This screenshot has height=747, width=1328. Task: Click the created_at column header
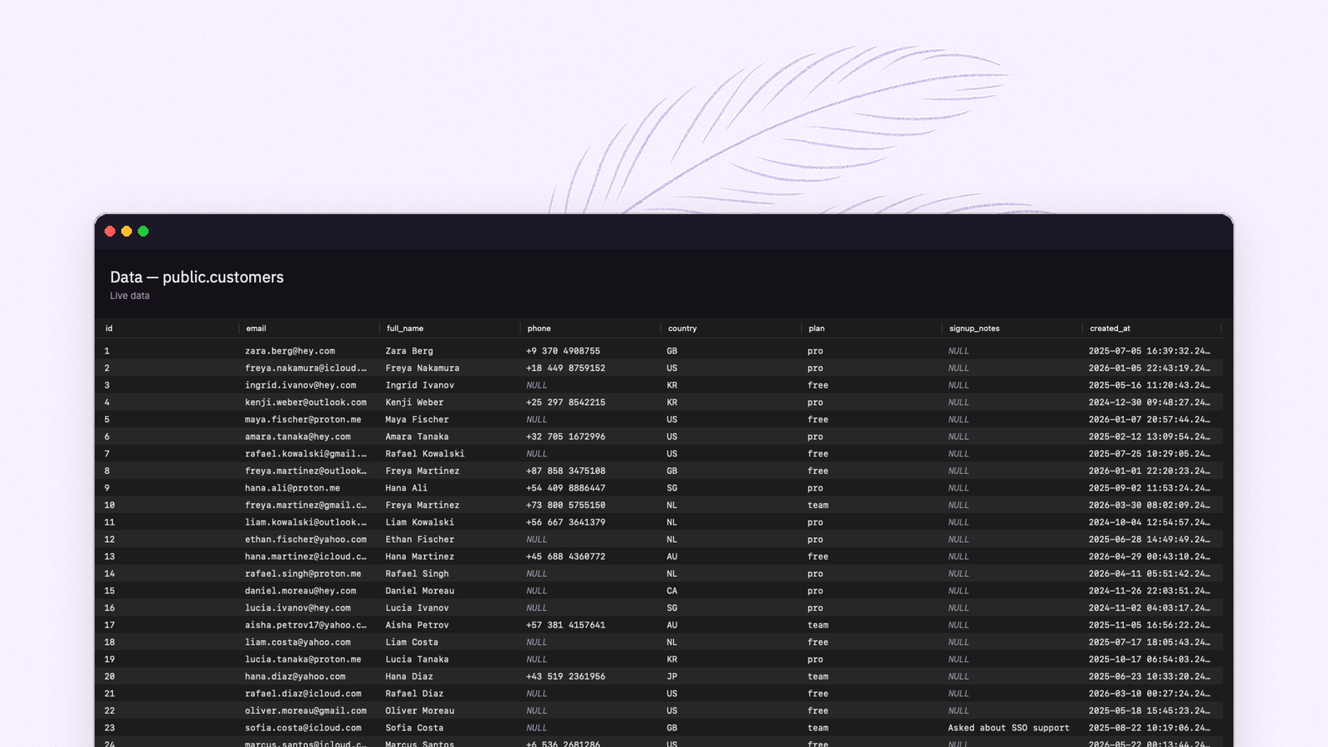[x=1153, y=329]
